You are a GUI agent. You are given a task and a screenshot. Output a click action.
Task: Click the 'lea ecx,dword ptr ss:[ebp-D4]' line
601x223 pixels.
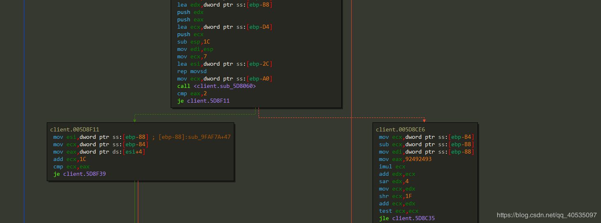pyautogui.click(x=225, y=27)
